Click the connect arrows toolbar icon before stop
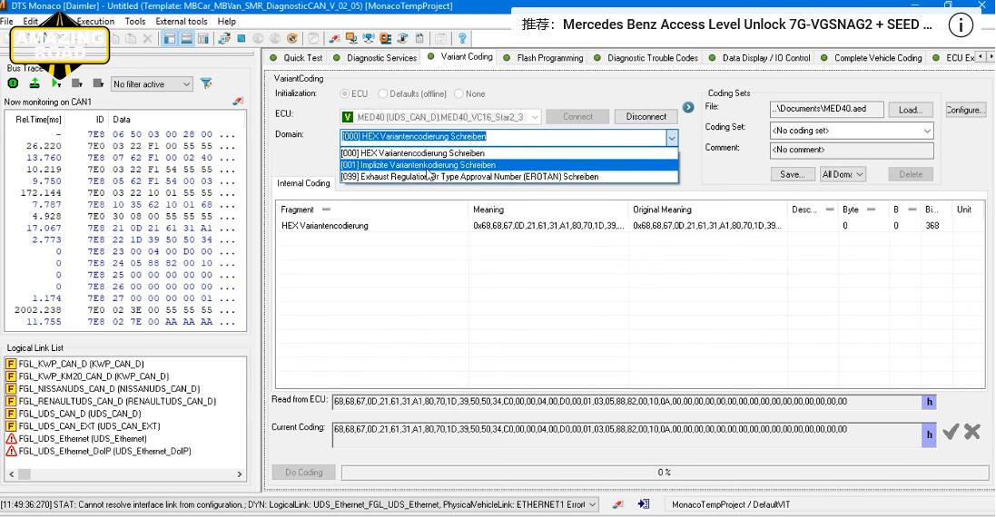 (x=224, y=39)
